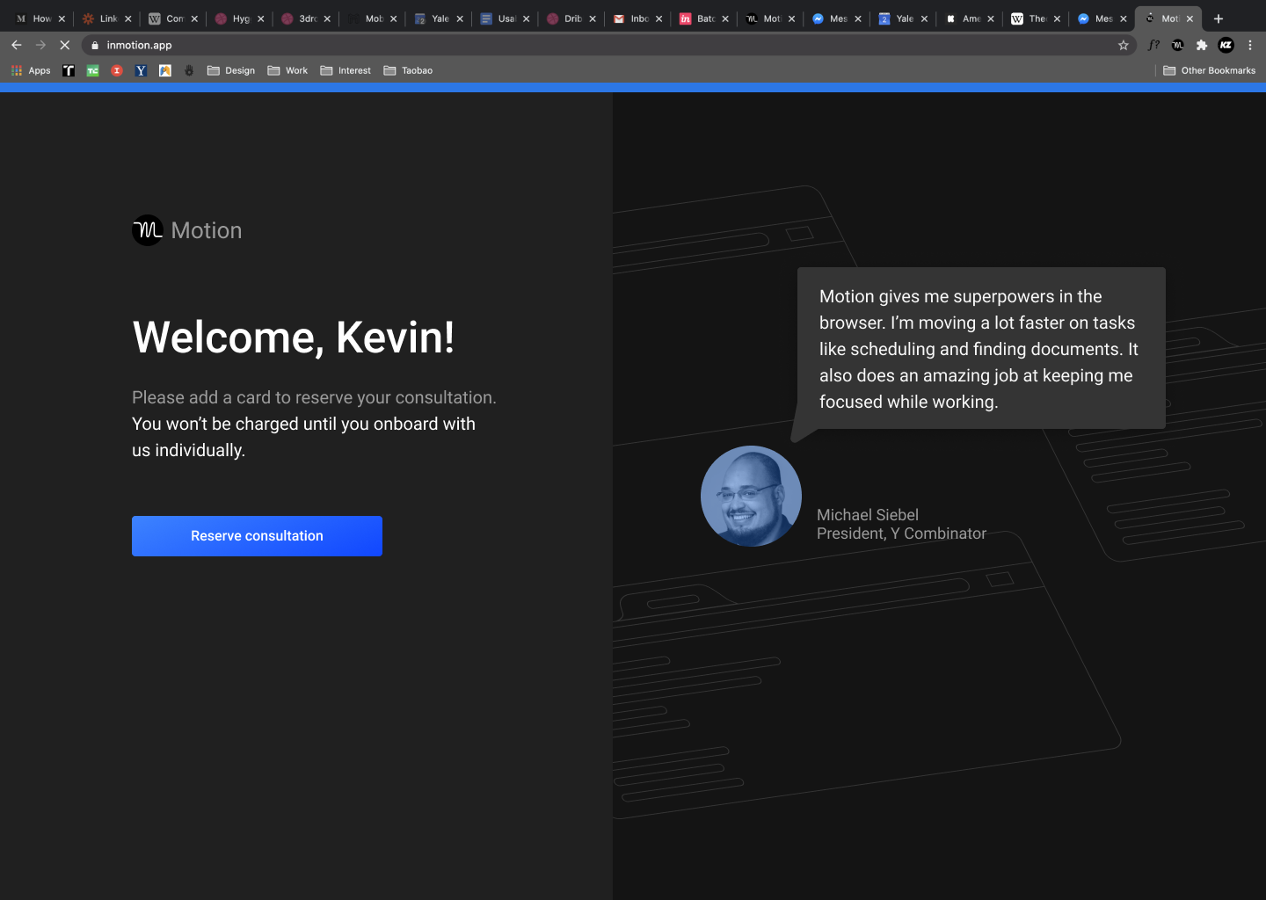Image resolution: width=1266 pixels, height=900 pixels.
Task: Click the Reserve consultation button
Action: 257,536
